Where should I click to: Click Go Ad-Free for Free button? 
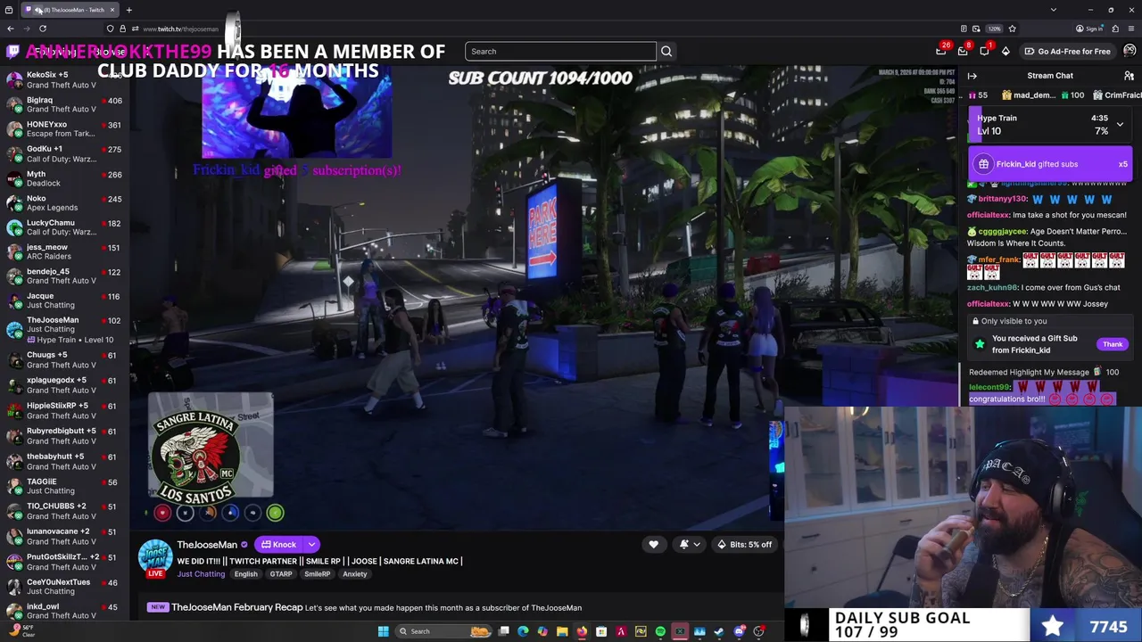click(x=1067, y=51)
